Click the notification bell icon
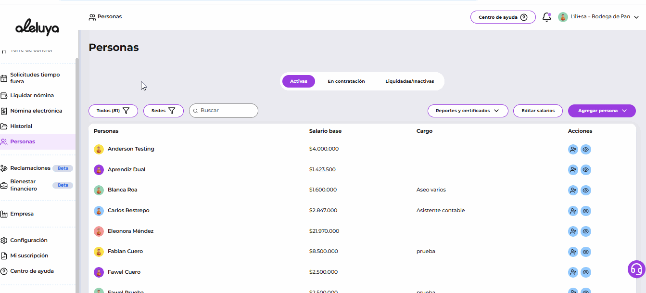 point(546,17)
